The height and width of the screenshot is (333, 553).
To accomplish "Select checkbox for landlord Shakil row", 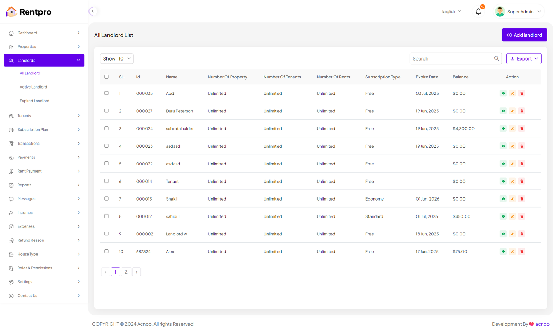I will 106,199.
